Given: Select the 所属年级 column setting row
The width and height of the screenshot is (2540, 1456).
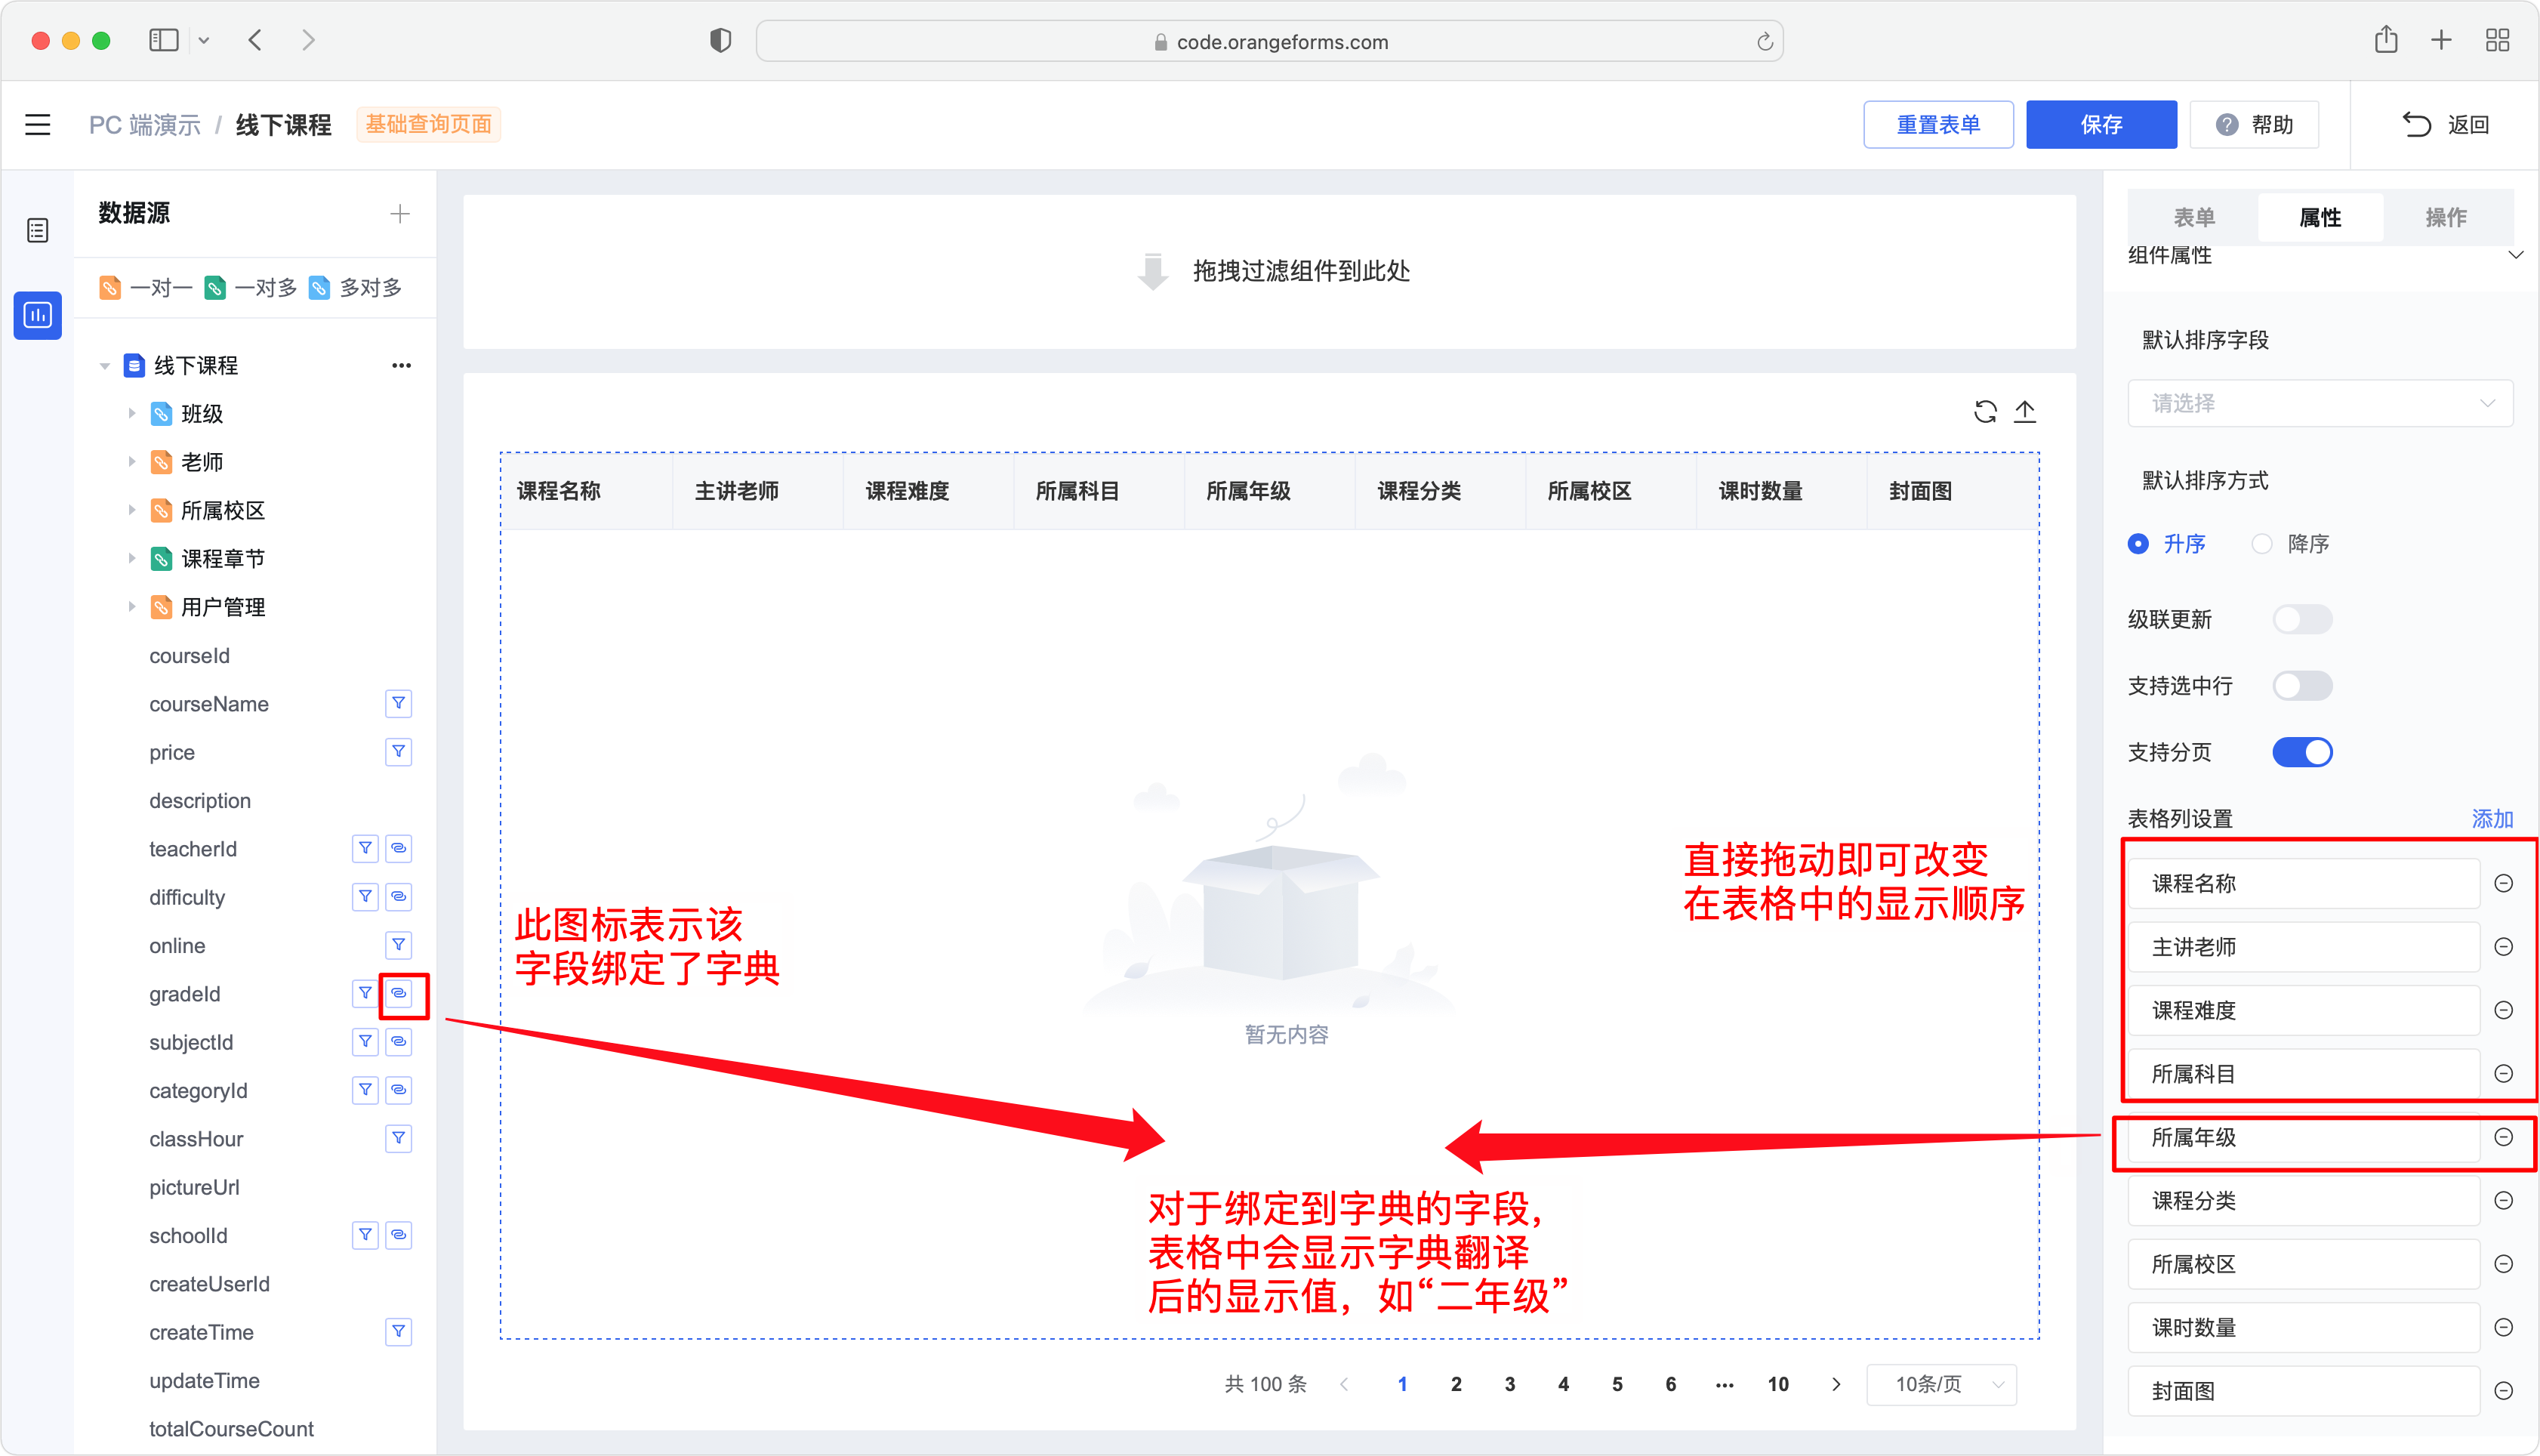Looking at the screenshot, I should (2303, 1138).
